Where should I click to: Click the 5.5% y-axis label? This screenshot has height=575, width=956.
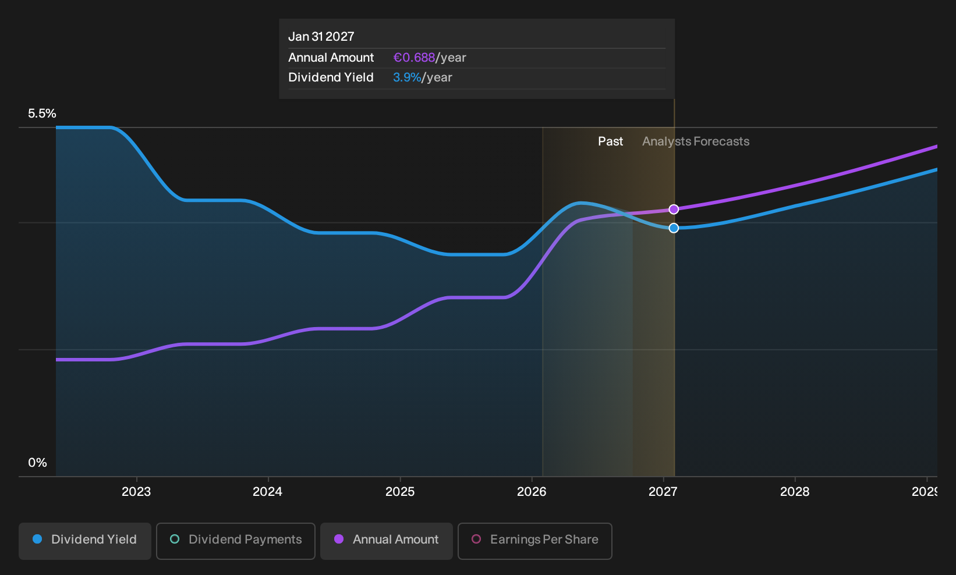(x=42, y=113)
